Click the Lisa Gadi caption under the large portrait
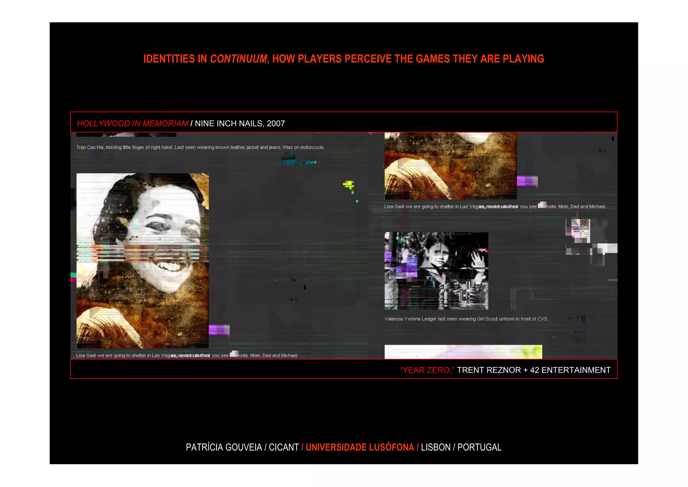The width and height of the screenshot is (688, 487). 187,355
